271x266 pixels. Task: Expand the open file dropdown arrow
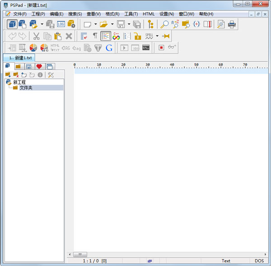click(x=112, y=24)
